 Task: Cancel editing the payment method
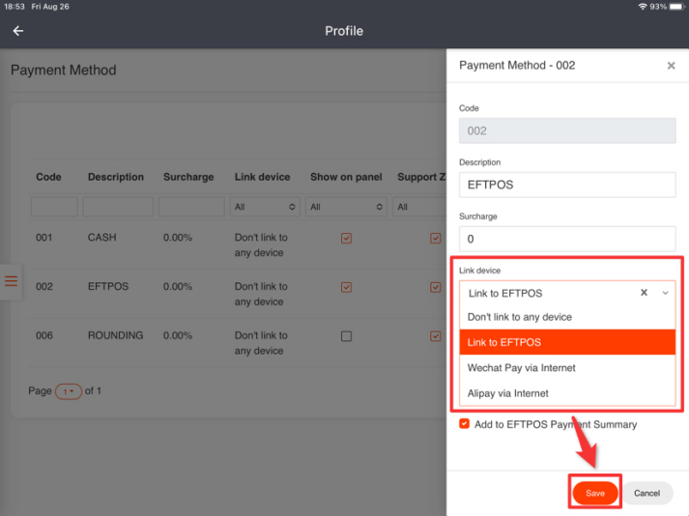coord(646,493)
